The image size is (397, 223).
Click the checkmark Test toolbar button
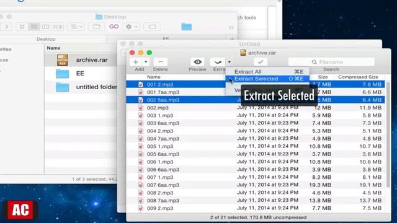261,62
